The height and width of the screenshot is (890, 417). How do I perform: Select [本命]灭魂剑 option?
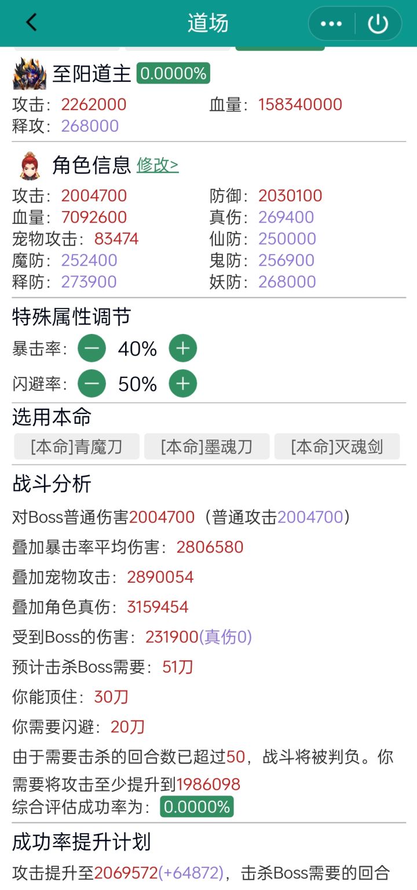pyautogui.click(x=337, y=447)
